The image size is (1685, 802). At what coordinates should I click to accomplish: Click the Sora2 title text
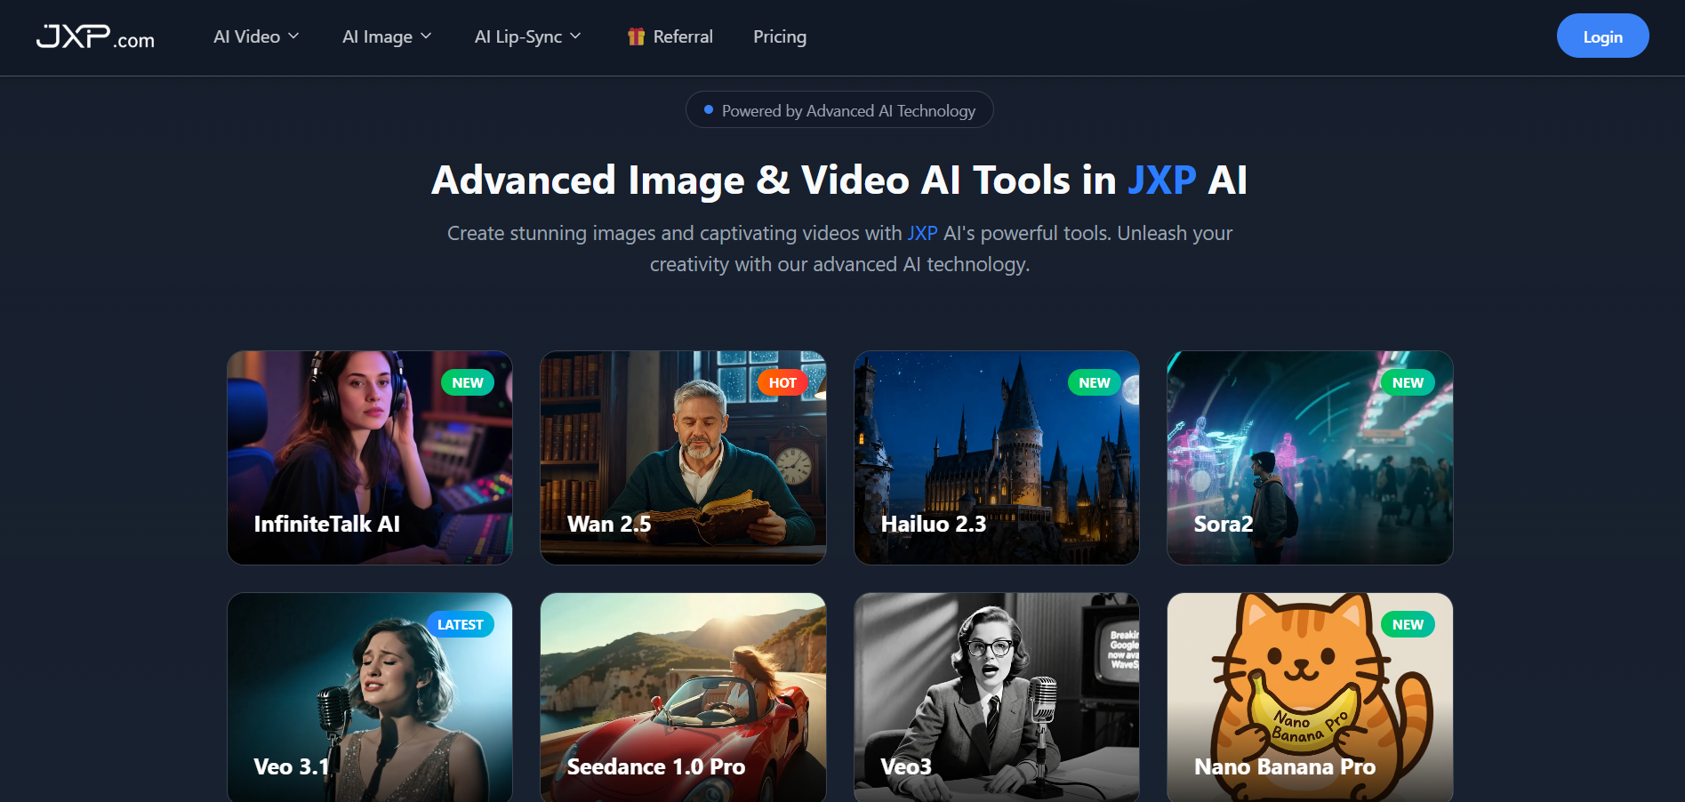point(1224,524)
